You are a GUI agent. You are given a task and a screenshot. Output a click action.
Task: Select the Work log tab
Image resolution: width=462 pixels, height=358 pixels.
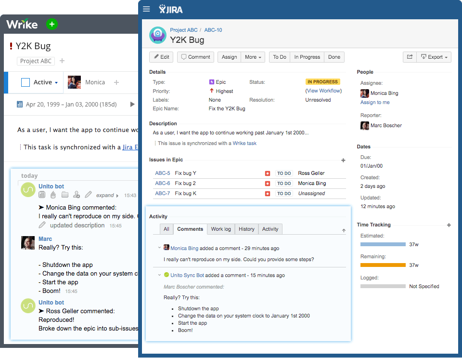point(220,229)
